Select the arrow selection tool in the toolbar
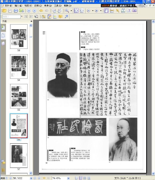The image size is (155, 180). (x=118, y=11)
